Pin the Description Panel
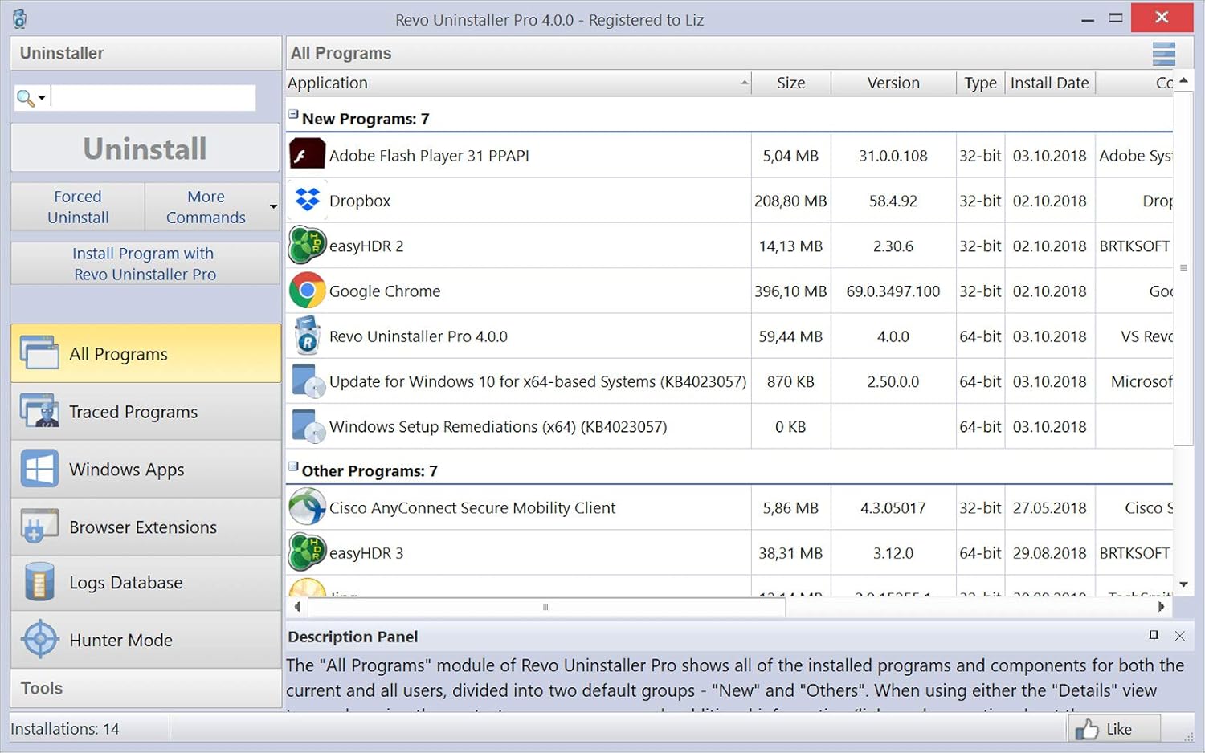This screenshot has height=753, width=1205. (x=1154, y=635)
